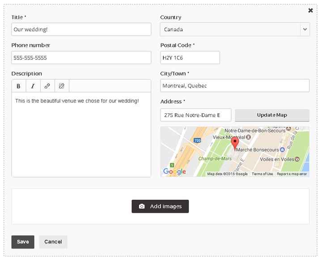Click the Add Images button
Viewport: 322px width, 260px height.
160,206
